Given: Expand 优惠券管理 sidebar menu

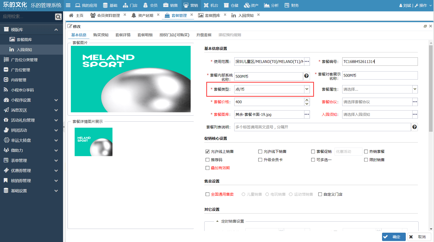Looking at the screenshot, I should point(56,170).
